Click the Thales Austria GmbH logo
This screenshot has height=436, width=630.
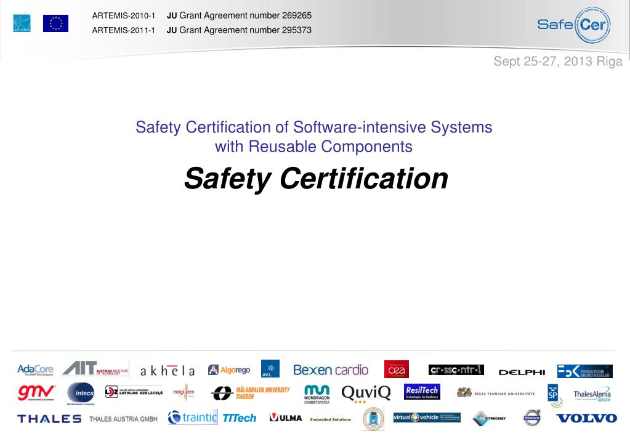[123, 419]
